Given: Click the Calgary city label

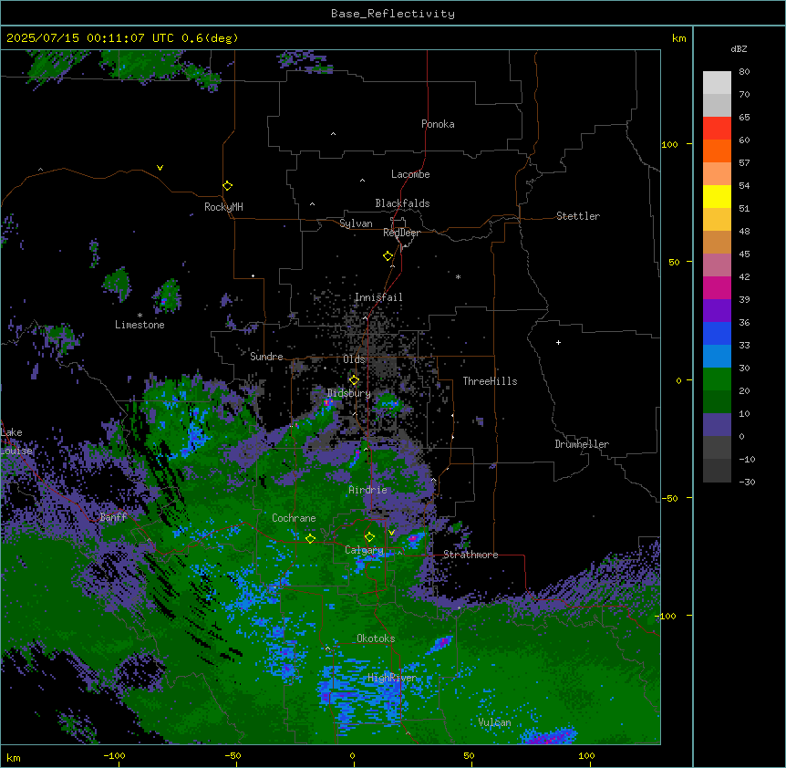Looking at the screenshot, I should (x=365, y=550).
